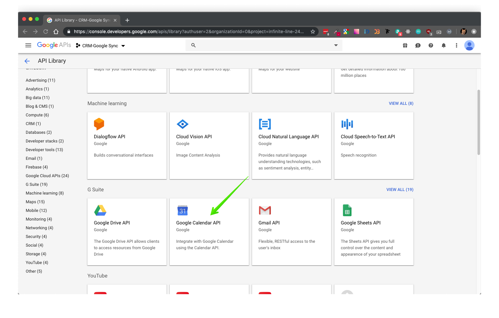499x318 pixels.
Task: Filter by YouTube (4) category
Action: click(x=37, y=263)
